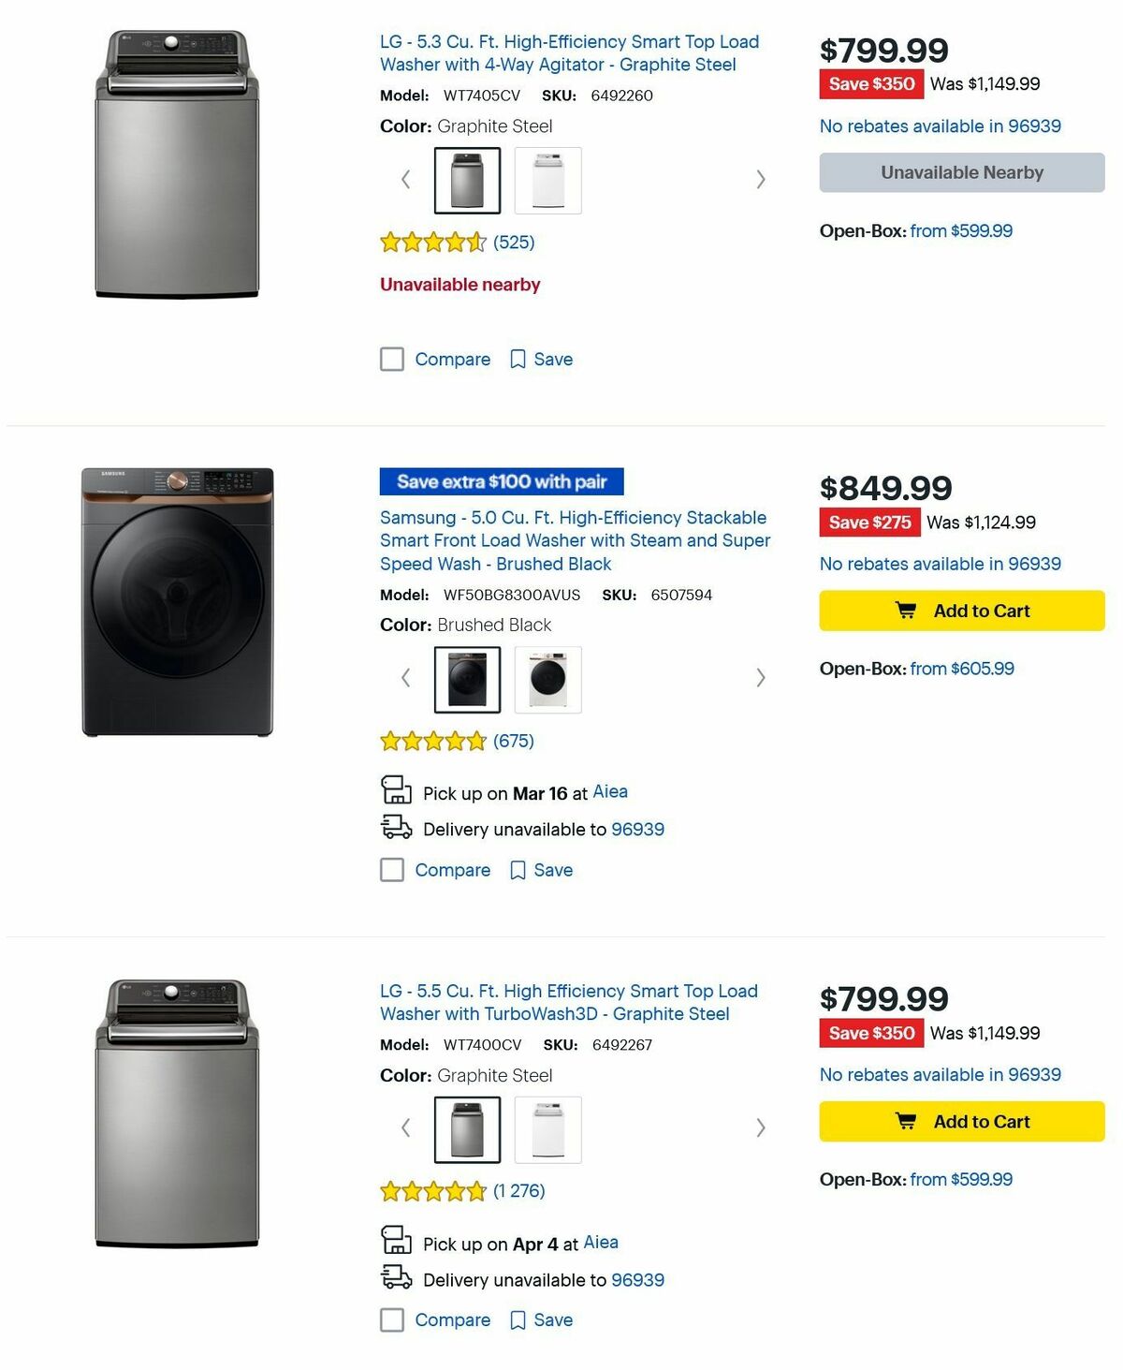Click the right chevron on Samsung's image carousel
Viewport: 1123px width, 1370px height.
pos(761,677)
